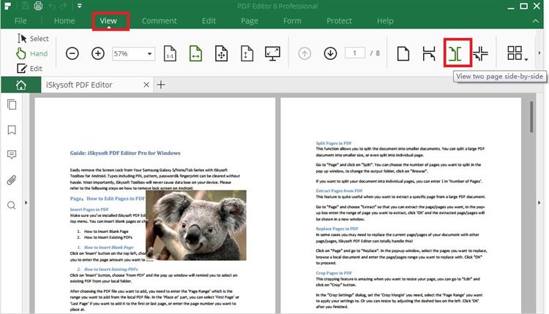
Task: Select continuous page view icon
Action: click(429, 53)
